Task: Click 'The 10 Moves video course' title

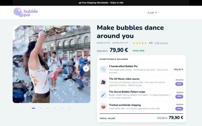Action: (124, 79)
